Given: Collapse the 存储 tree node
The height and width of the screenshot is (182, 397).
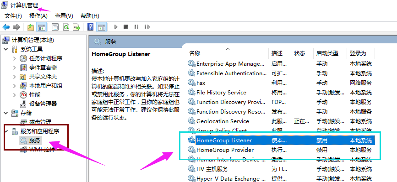Looking at the screenshot, I should coord(6,113).
